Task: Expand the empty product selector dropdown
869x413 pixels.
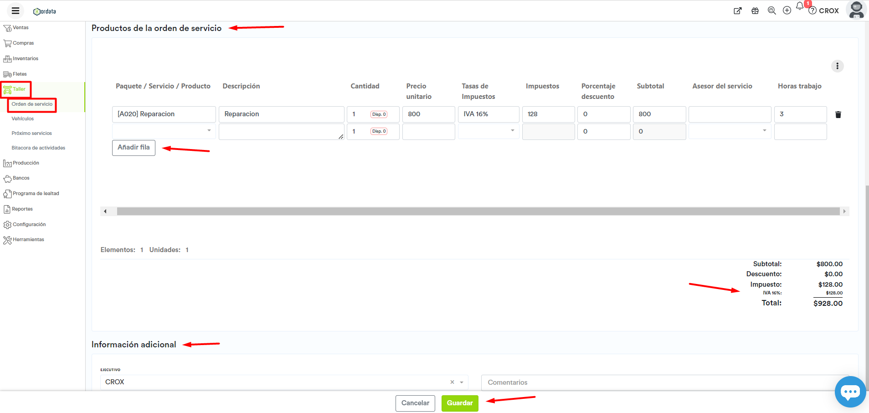Action: [164, 131]
